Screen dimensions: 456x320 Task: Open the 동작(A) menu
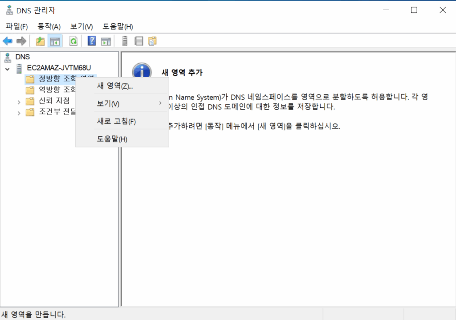[49, 26]
